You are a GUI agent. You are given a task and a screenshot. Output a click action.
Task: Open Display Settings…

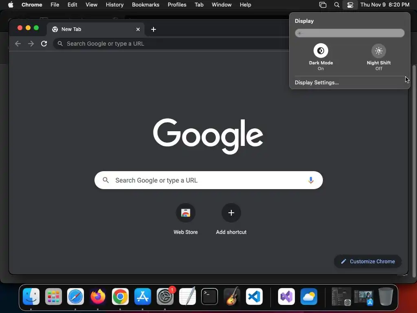coord(317,82)
